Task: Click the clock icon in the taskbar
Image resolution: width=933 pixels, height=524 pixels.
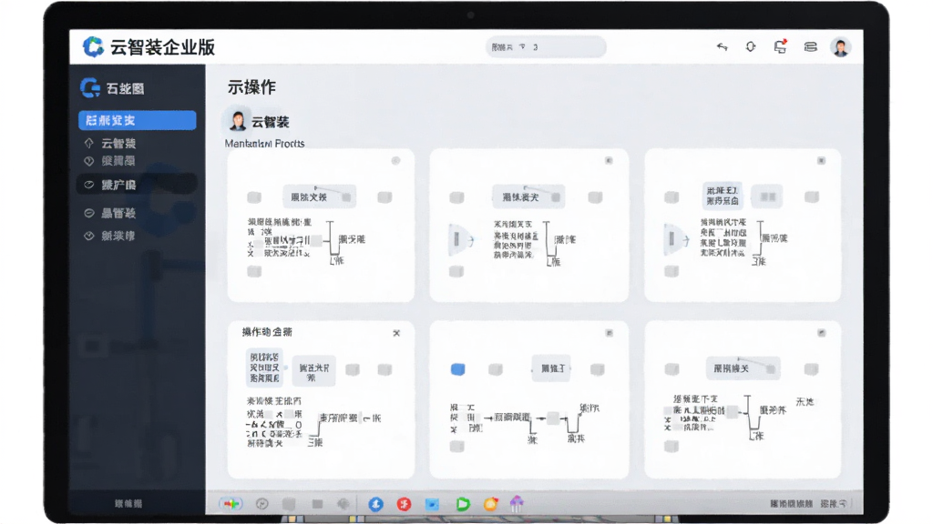Action: 261,504
